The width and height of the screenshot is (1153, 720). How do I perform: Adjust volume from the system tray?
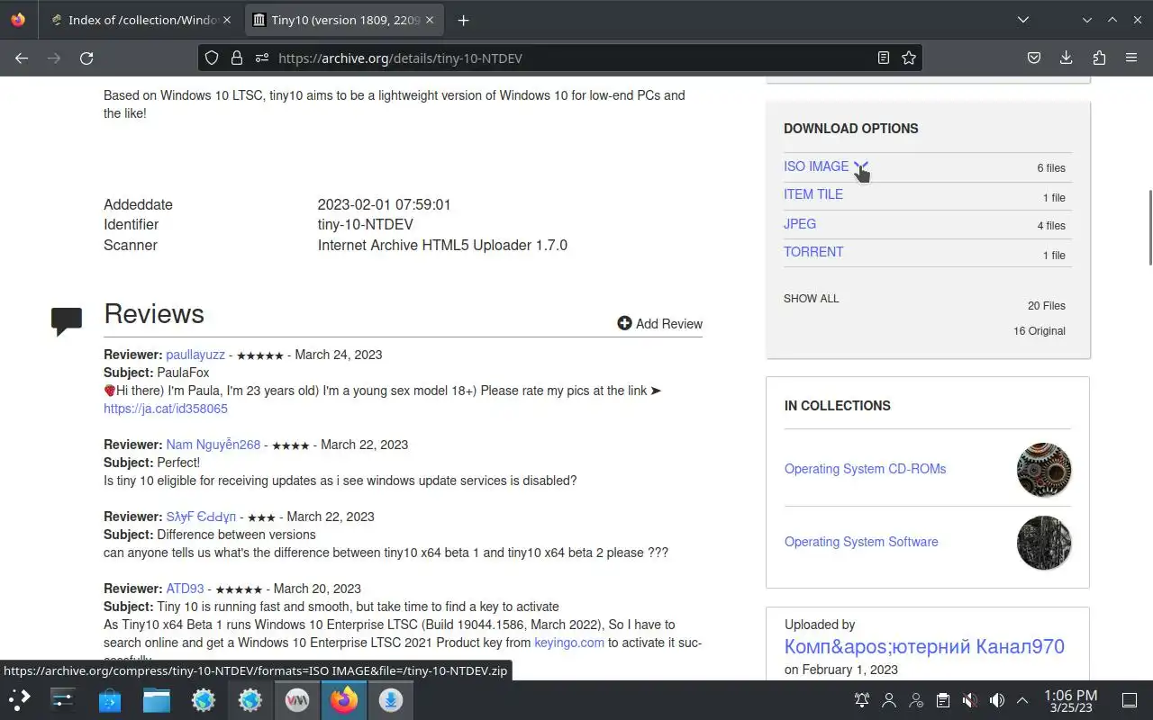tap(997, 700)
